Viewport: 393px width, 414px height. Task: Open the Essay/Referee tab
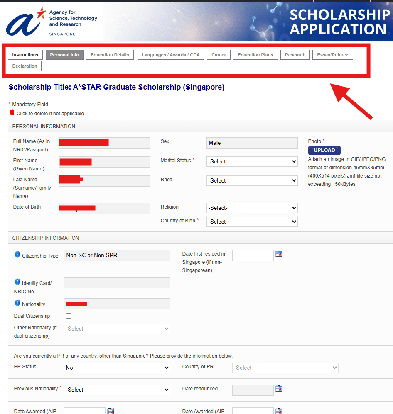point(333,55)
